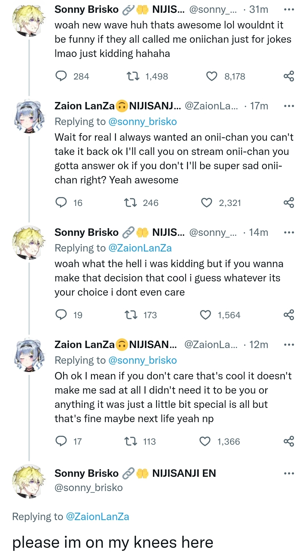Viewport: 307px width, 552px height.
Task: Reply to Zaion's 17m tweet
Action: 61,203
